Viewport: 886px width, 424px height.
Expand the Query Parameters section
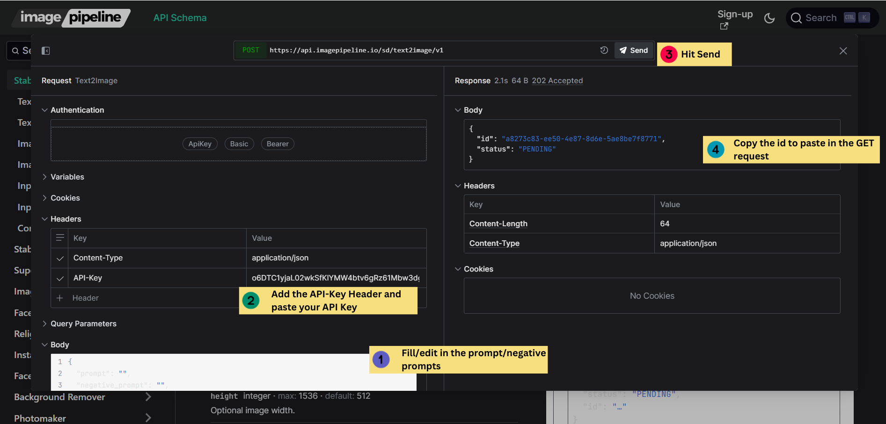coord(79,323)
